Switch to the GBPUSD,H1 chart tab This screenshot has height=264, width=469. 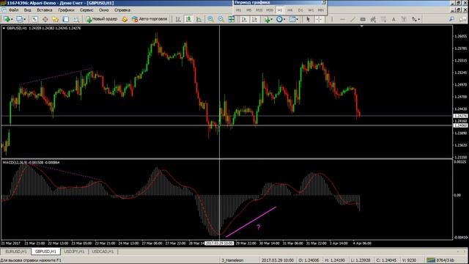[x=45, y=252]
